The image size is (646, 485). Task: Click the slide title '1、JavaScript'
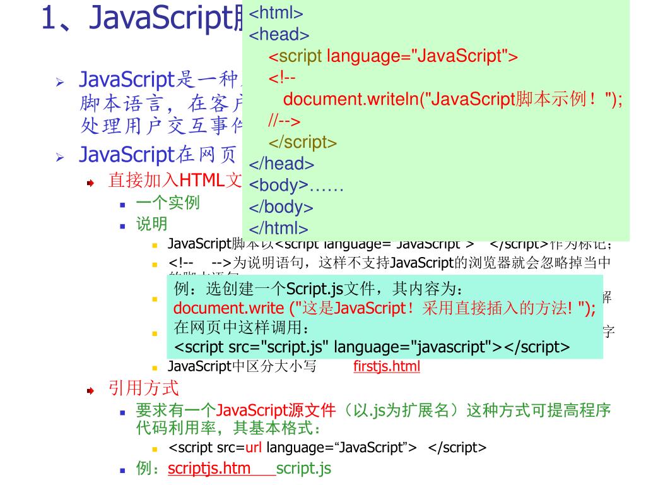coord(142,18)
